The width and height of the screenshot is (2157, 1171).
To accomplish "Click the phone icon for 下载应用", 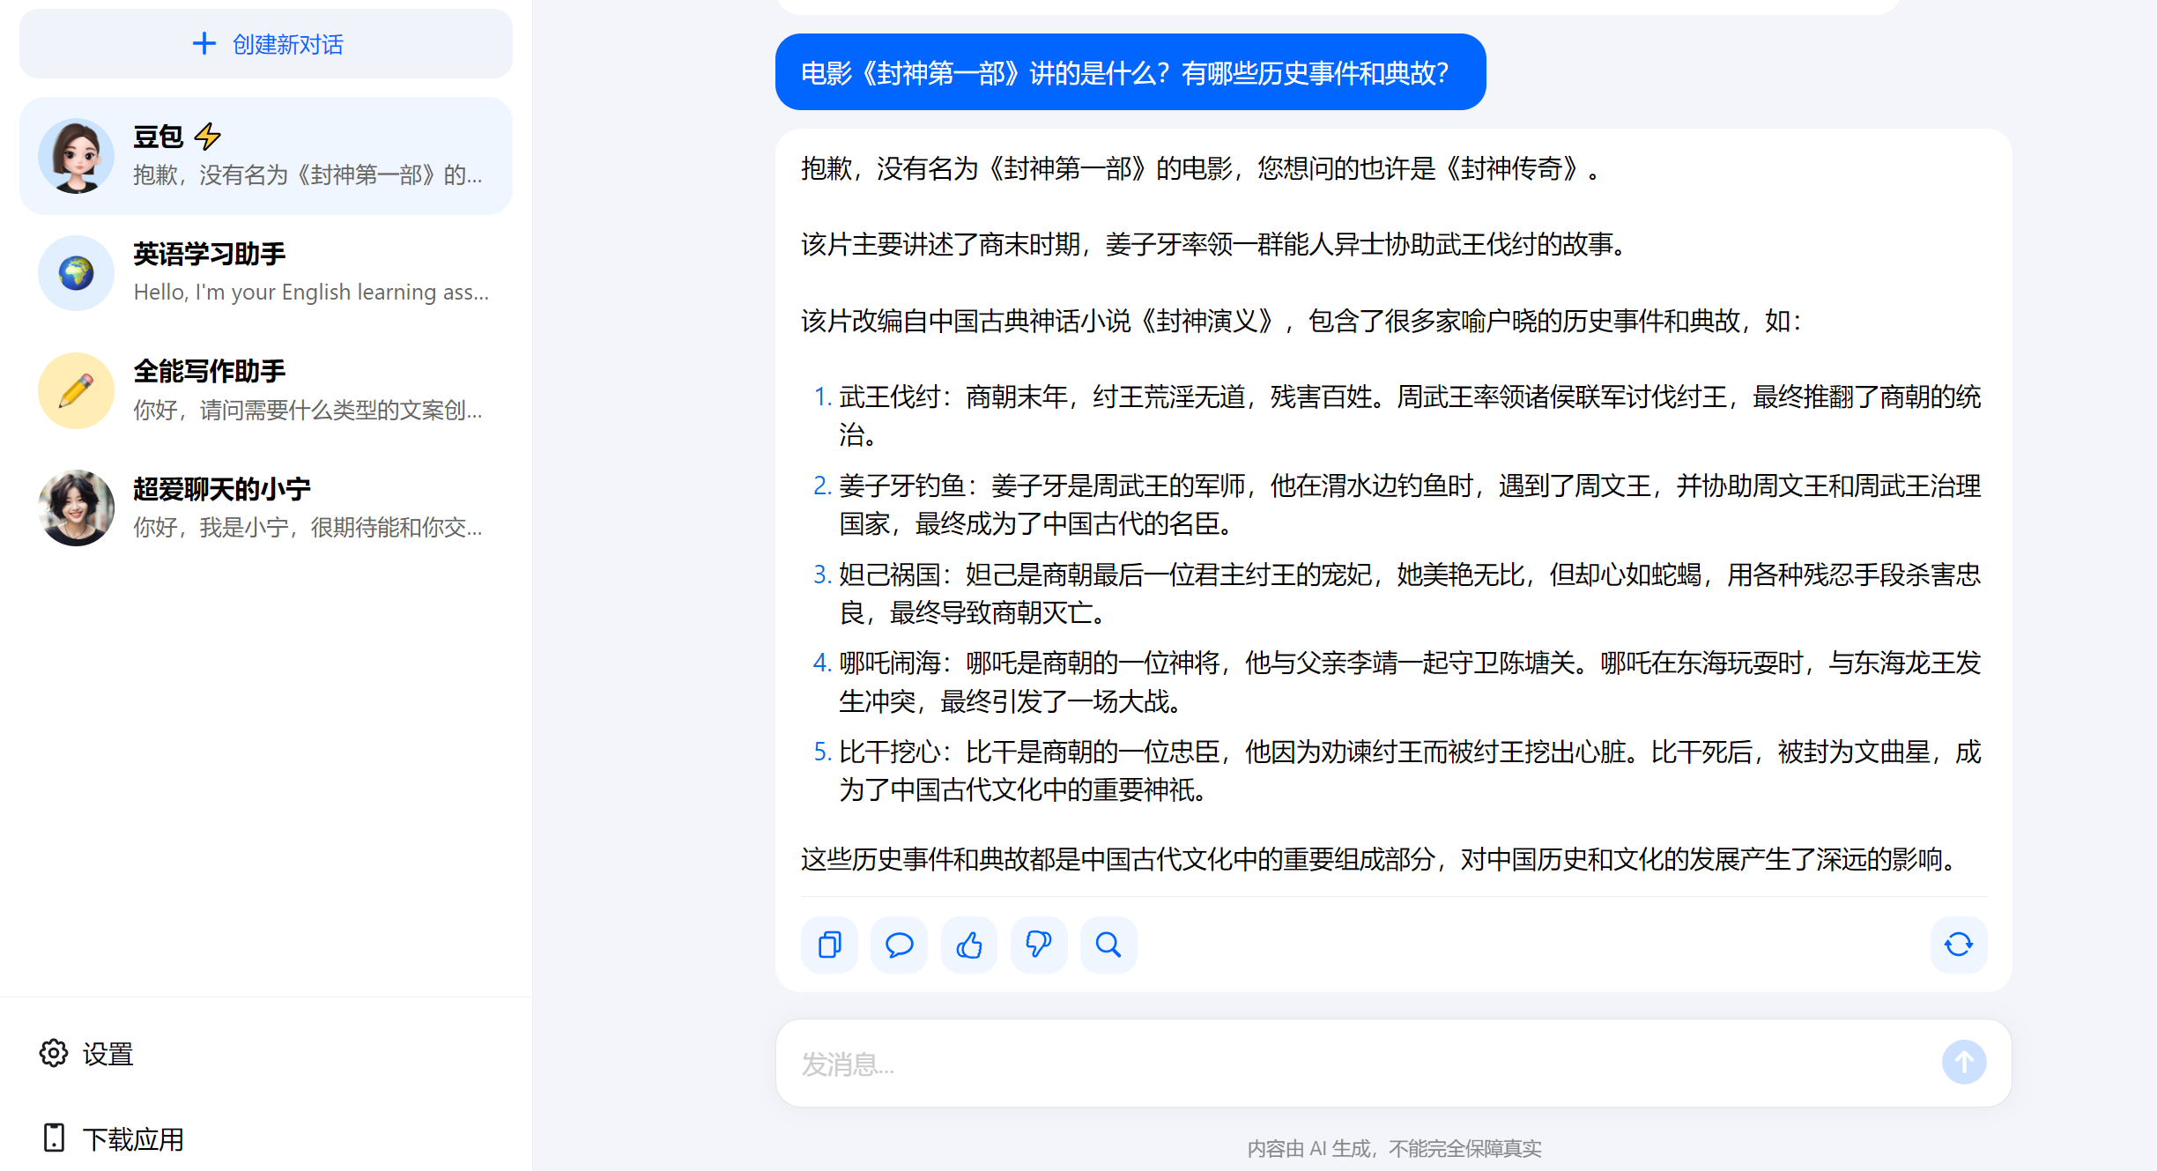I will (54, 1138).
